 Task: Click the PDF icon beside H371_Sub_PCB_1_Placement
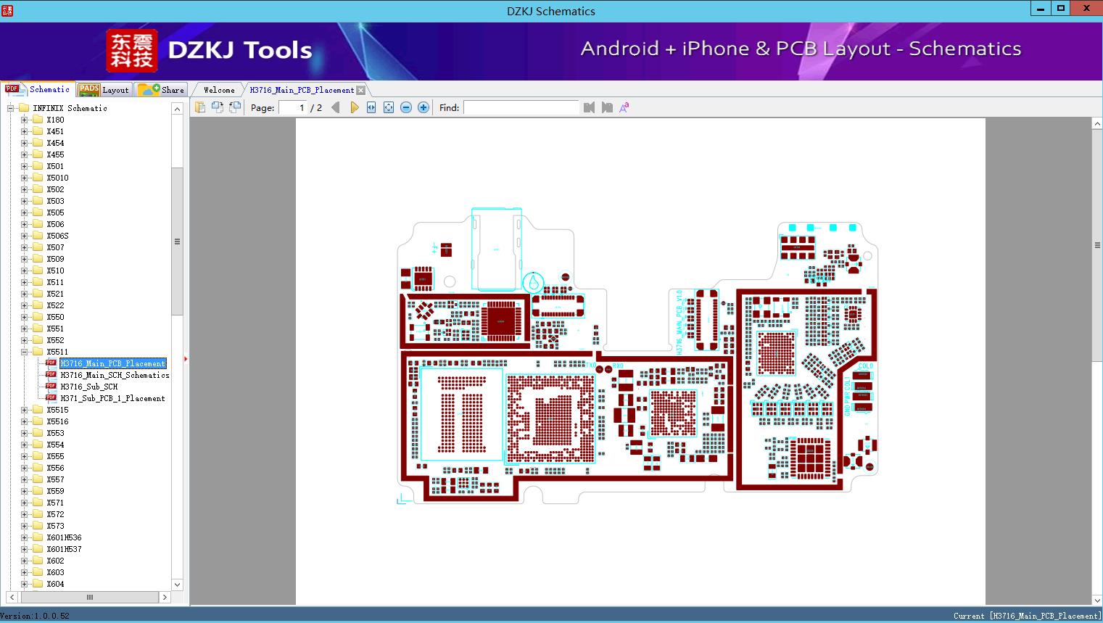pyautogui.click(x=51, y=398)
